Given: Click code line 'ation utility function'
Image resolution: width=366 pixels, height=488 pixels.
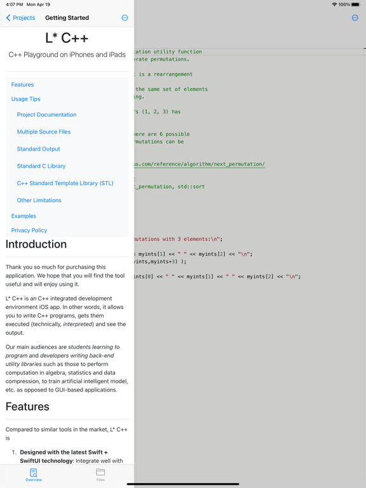Looking at the screenshot, I should 168,51.
